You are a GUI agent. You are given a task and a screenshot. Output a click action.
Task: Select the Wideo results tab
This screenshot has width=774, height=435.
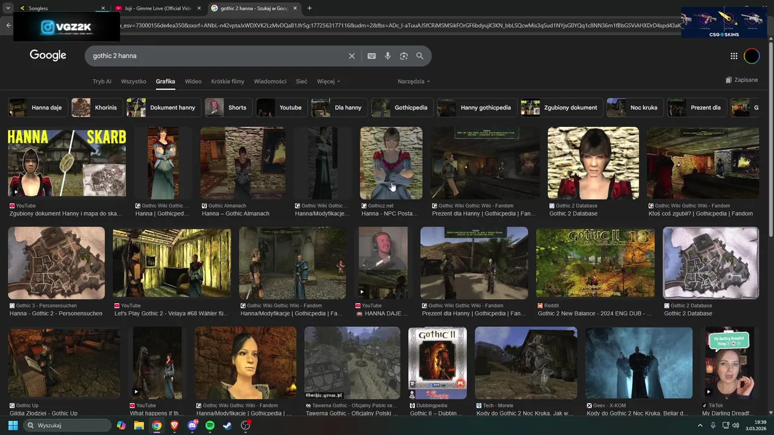(193, 82)
